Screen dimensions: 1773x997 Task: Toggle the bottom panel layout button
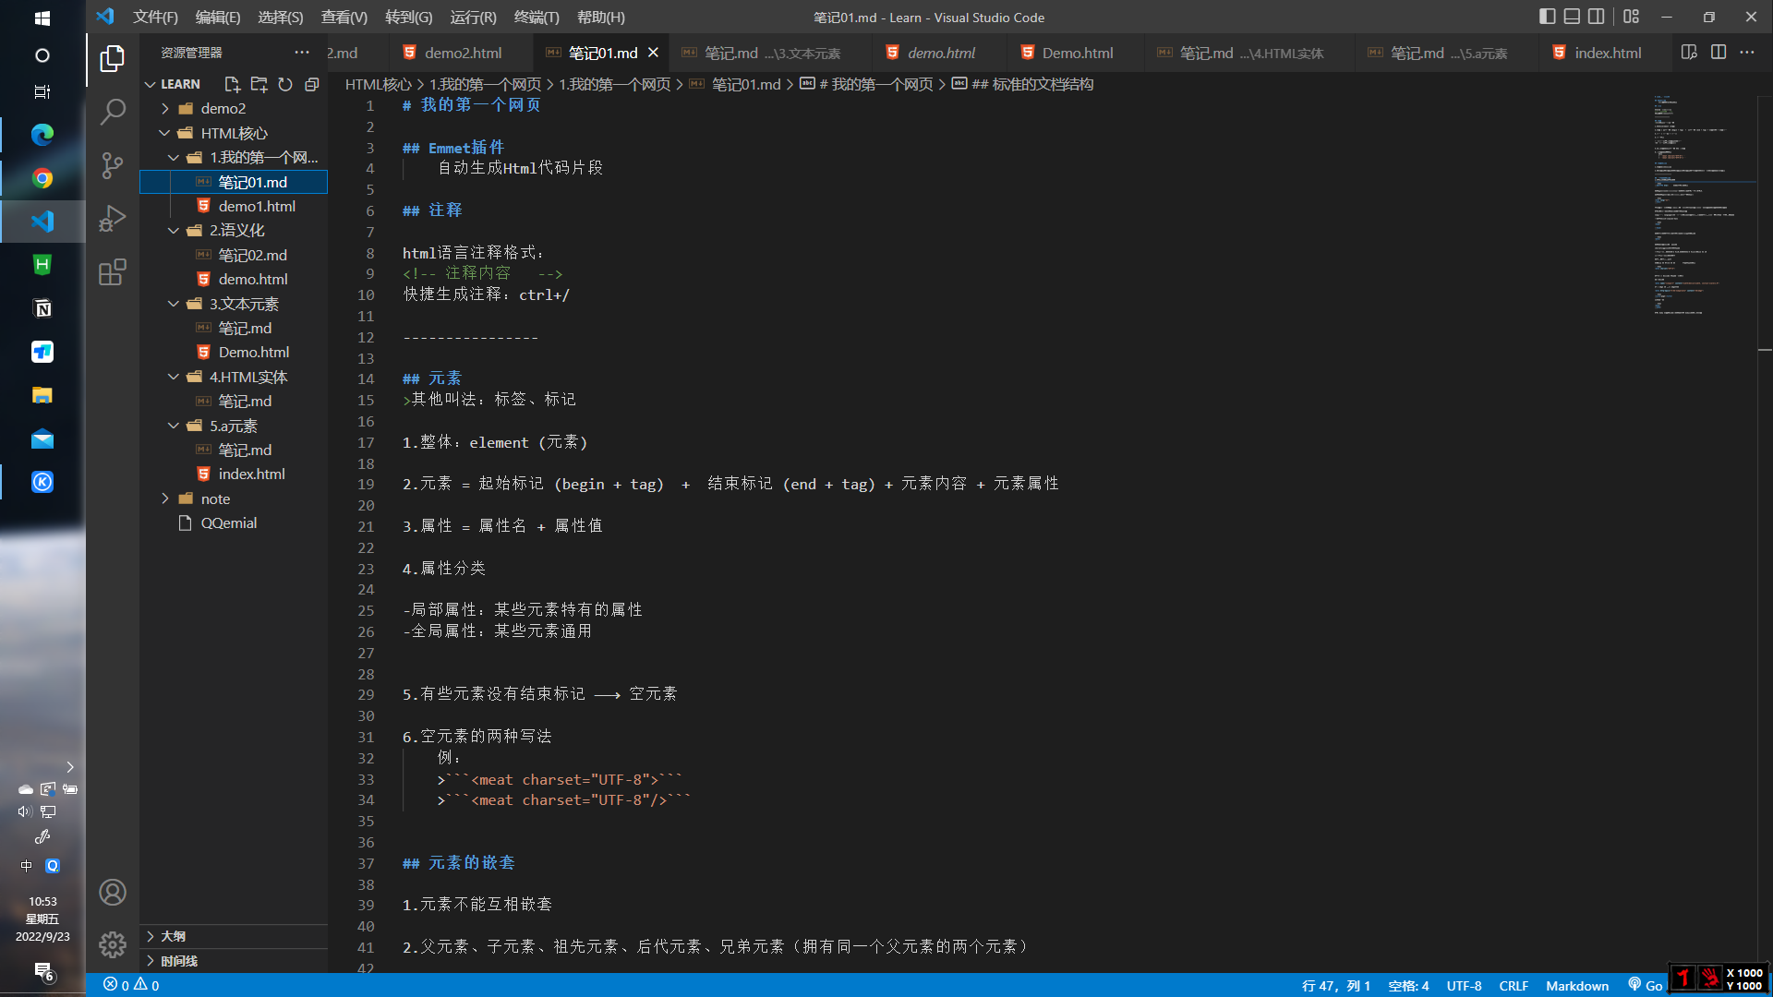pyautogui.click(x=1572, y=17)
